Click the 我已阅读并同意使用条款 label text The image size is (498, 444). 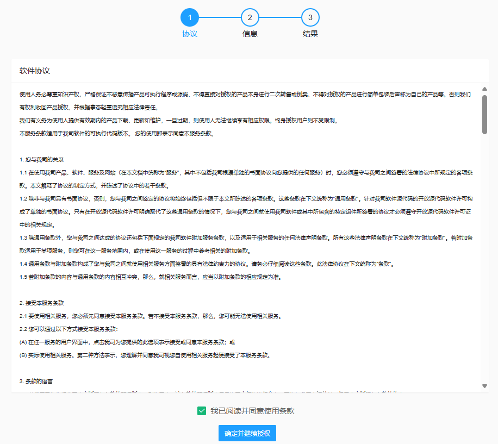pyautogui.click(x=252, y=411)
